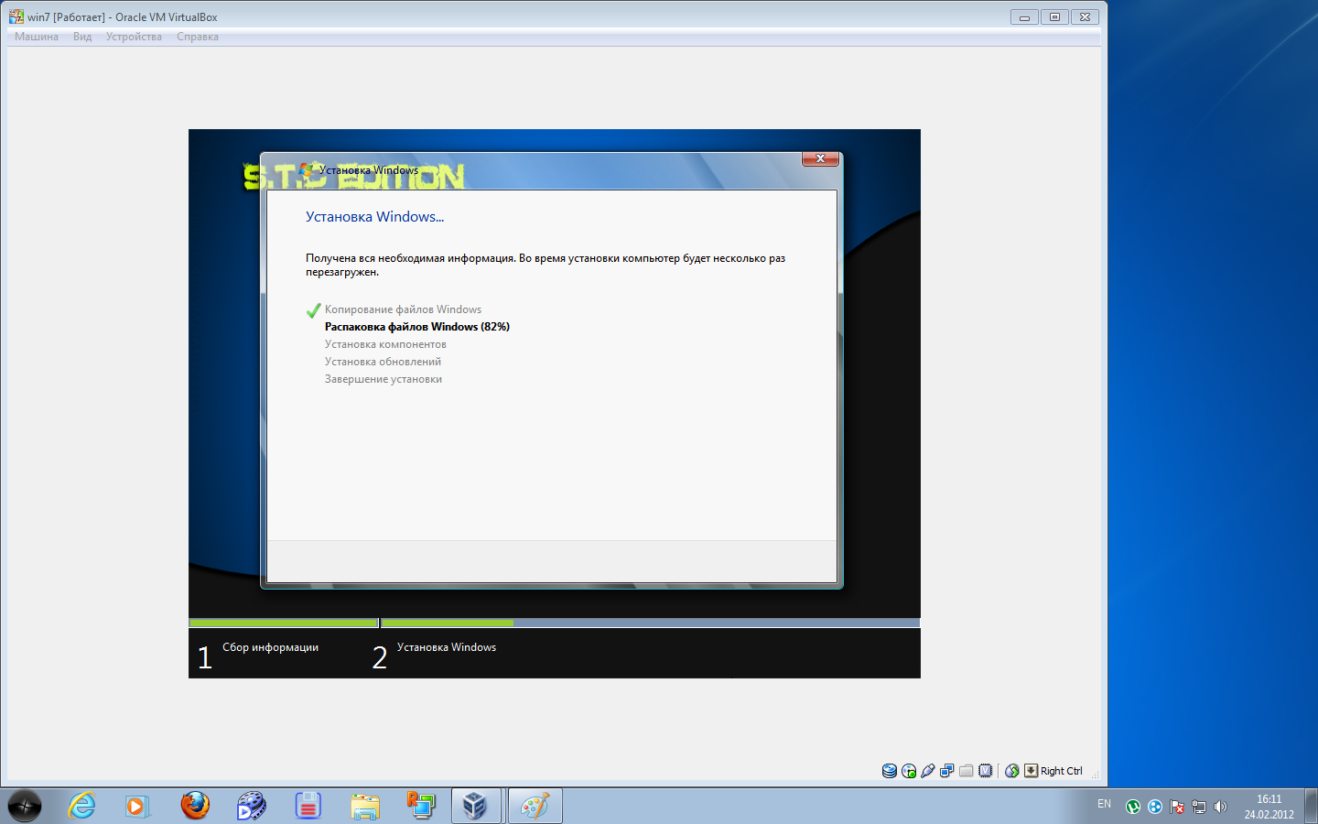
Task: Launch Internet Explorer from taskbar
Action: point(81,806)
